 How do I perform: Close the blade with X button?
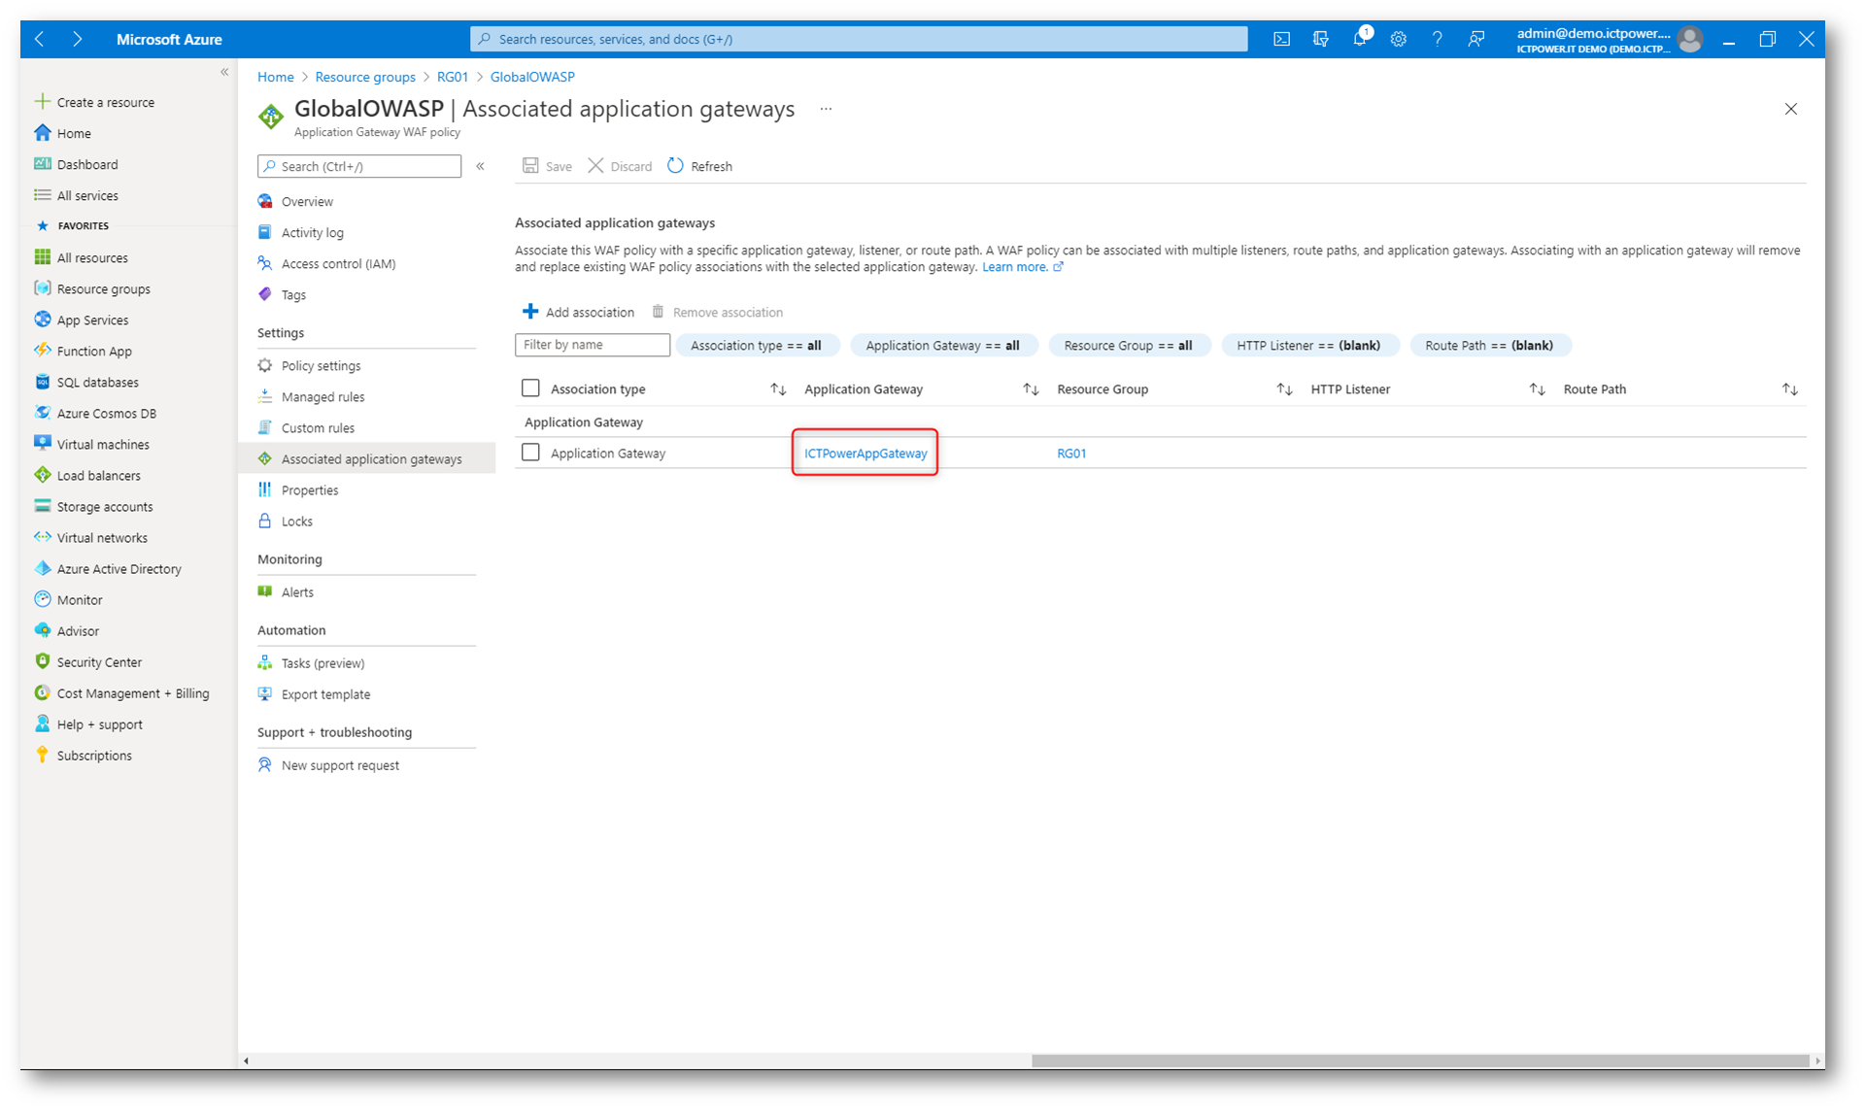tap(1790, 109)
